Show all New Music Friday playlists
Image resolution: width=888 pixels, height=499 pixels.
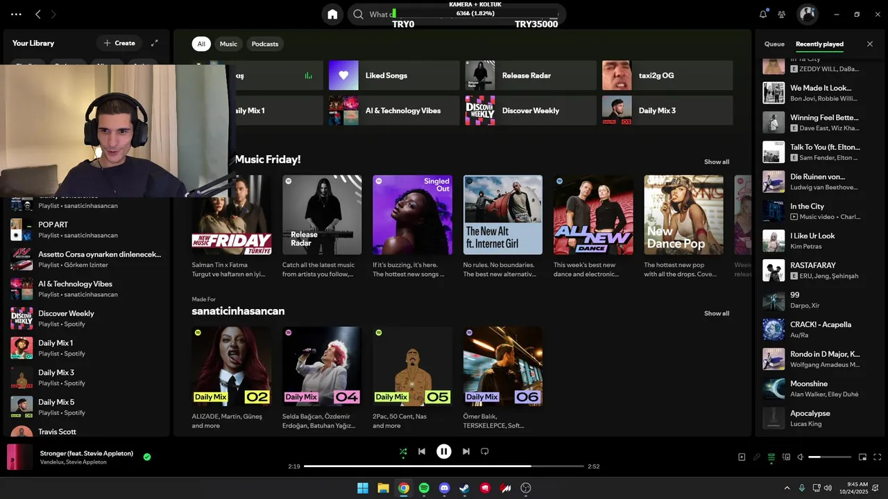[717, 162]
